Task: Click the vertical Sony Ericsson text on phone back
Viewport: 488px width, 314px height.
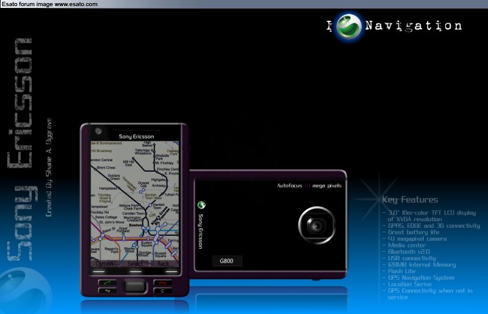Action: pos(201,231)
